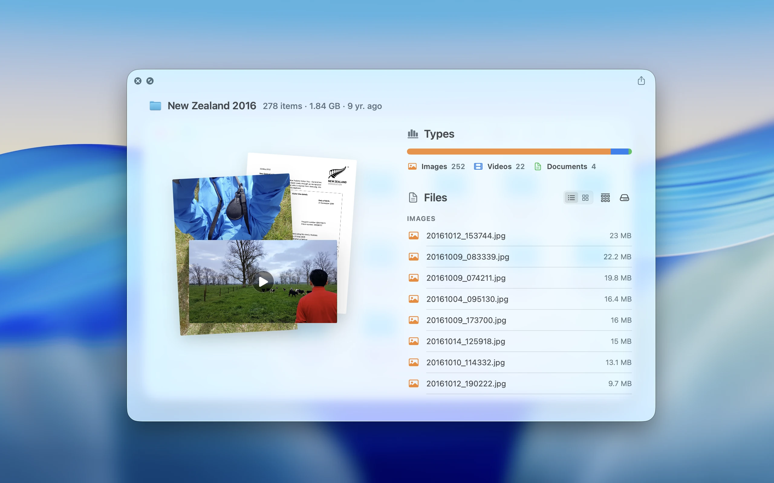The height and width of the screenshot is (483, 774).
Task: Click the image icon for 20161009_173700.jpg
Action: click(x=414, y=320)
